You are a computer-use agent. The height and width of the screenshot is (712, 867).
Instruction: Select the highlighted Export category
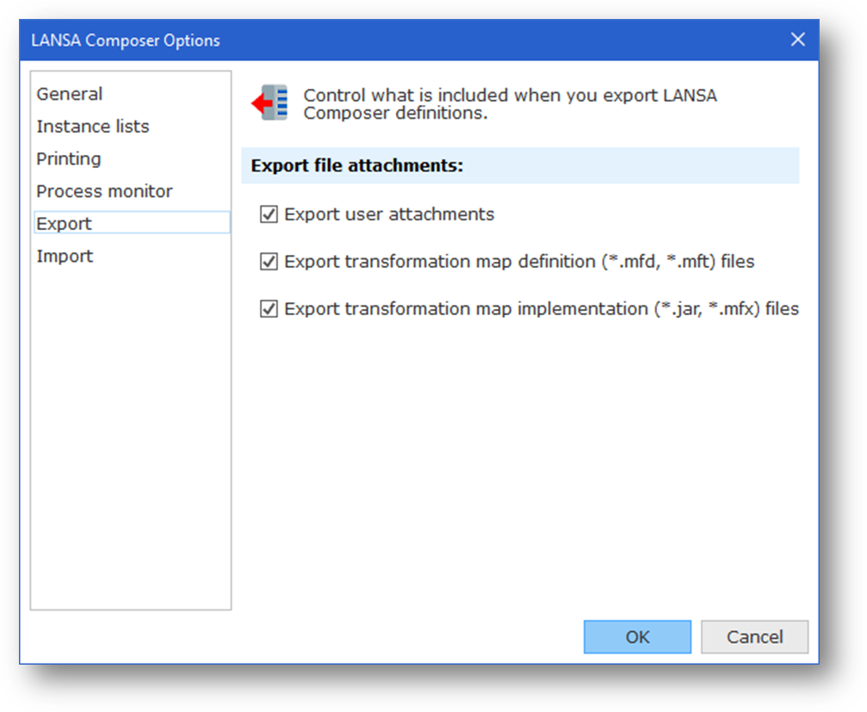(x=65, y=224)
